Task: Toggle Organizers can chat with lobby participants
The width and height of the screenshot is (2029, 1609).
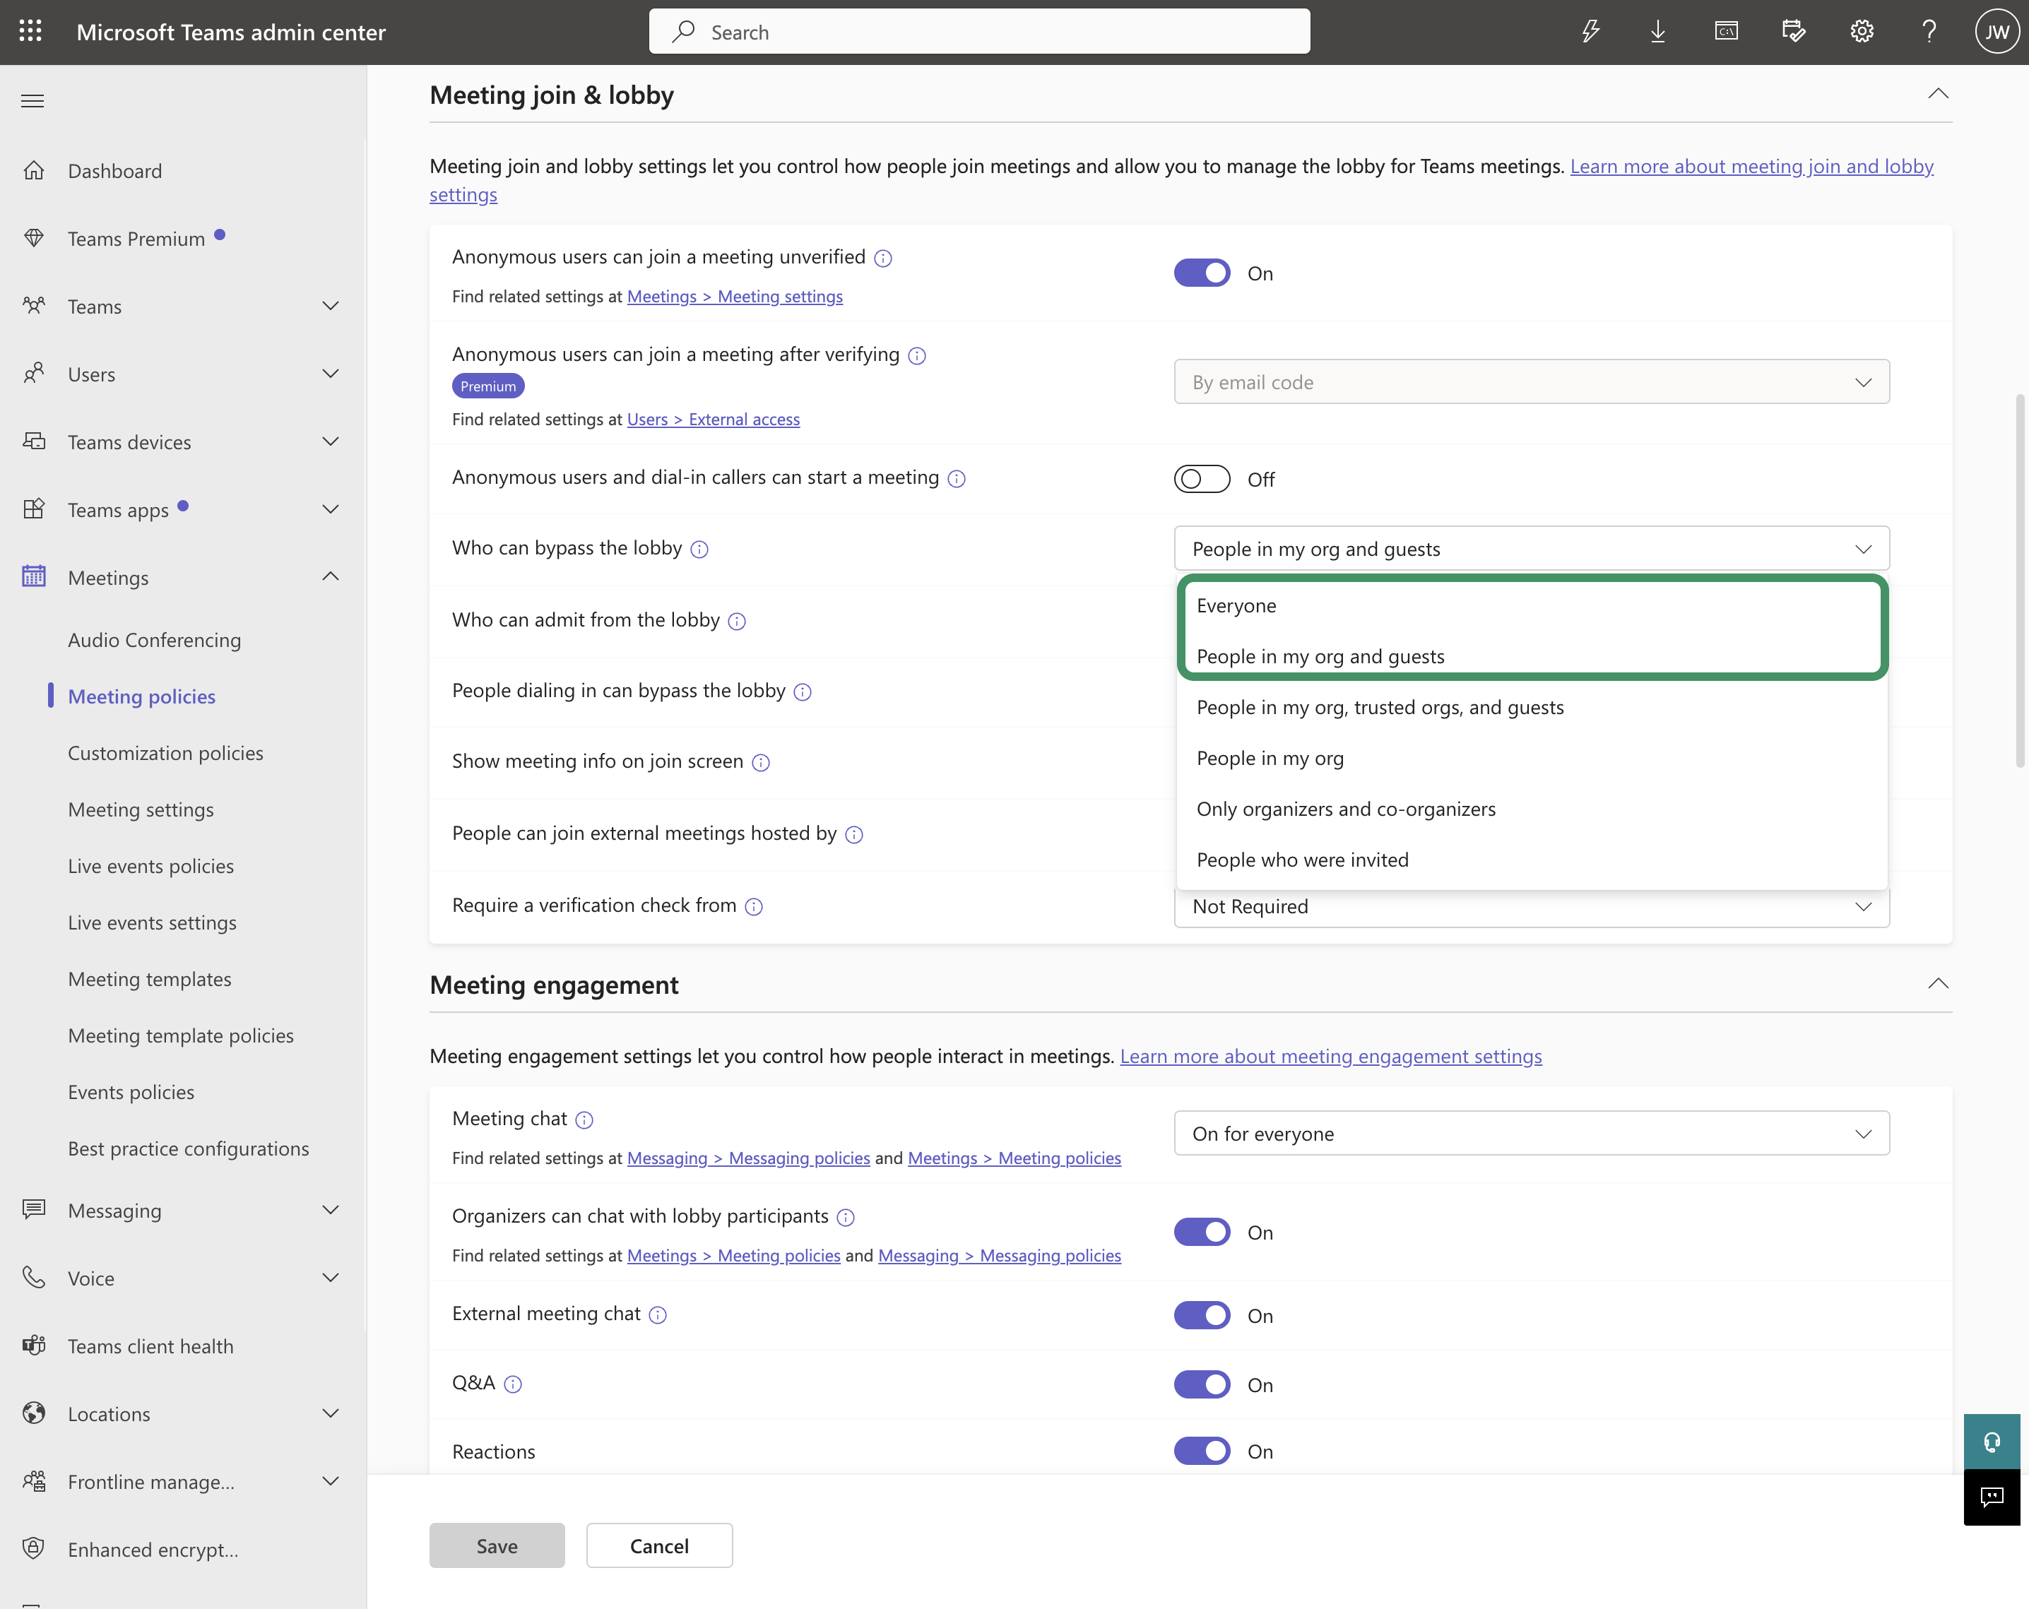Action: pyautogui.click(x=1202, y=1233)
